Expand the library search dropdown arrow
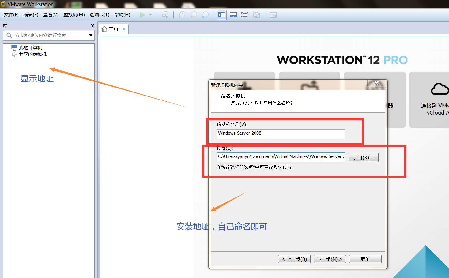The image size is (449, 278). (91, 35)
